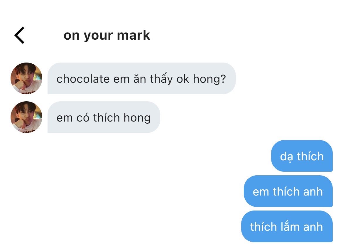Viewport: 343px width, 244px height.
Task: Click the word 'mark' in the header
Action: point(134,35)
